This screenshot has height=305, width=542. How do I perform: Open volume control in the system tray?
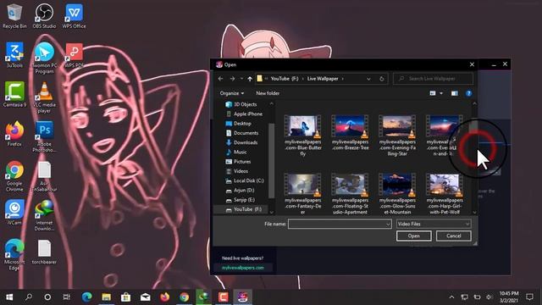[x=489, y=297]
